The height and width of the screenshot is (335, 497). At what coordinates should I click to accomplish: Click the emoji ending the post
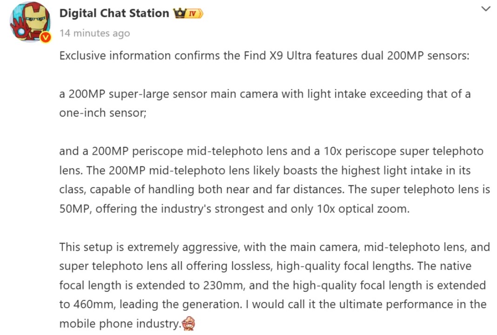[x=188, y=323]
